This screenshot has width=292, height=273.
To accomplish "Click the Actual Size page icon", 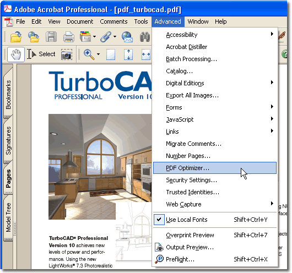I will click(x=111, y=54).
